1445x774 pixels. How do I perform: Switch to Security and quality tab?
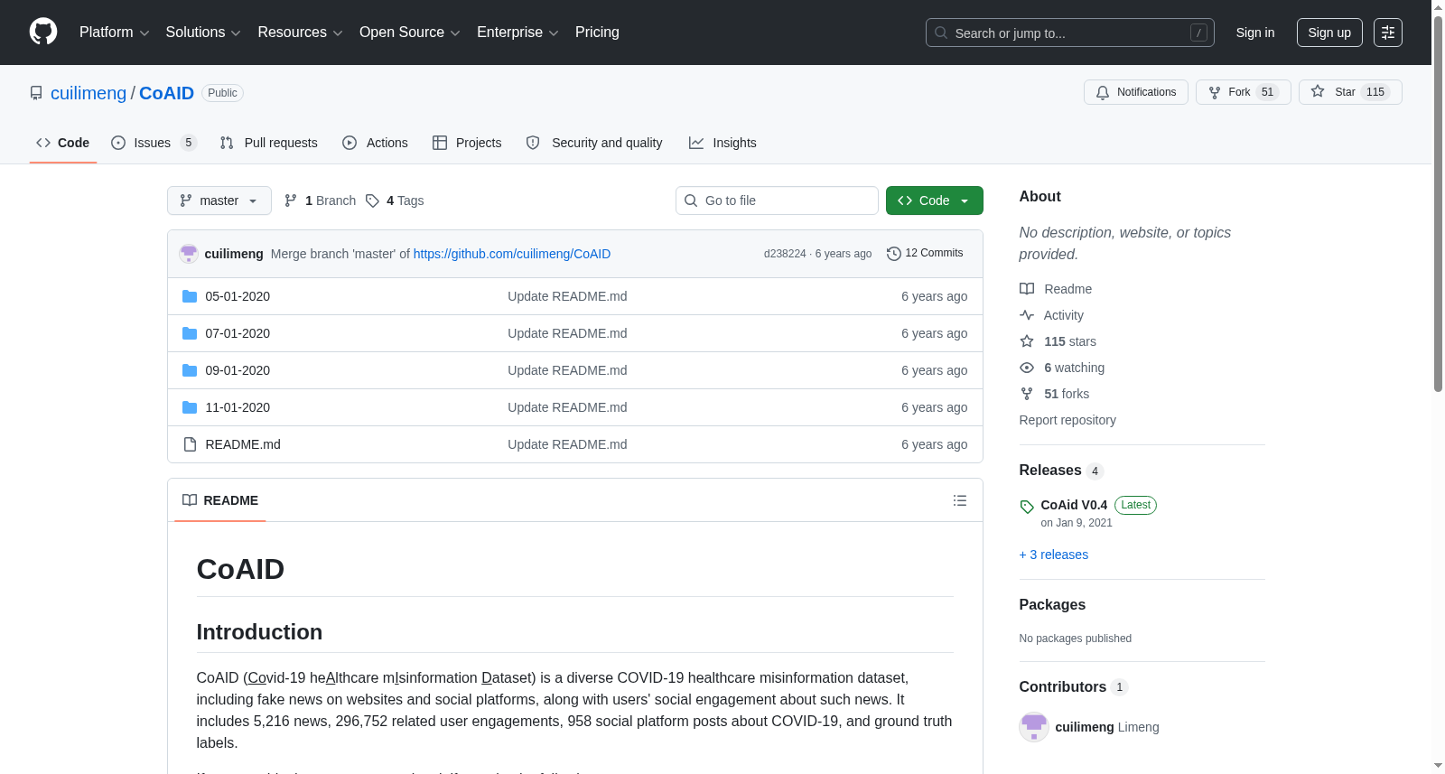[594, 143]
